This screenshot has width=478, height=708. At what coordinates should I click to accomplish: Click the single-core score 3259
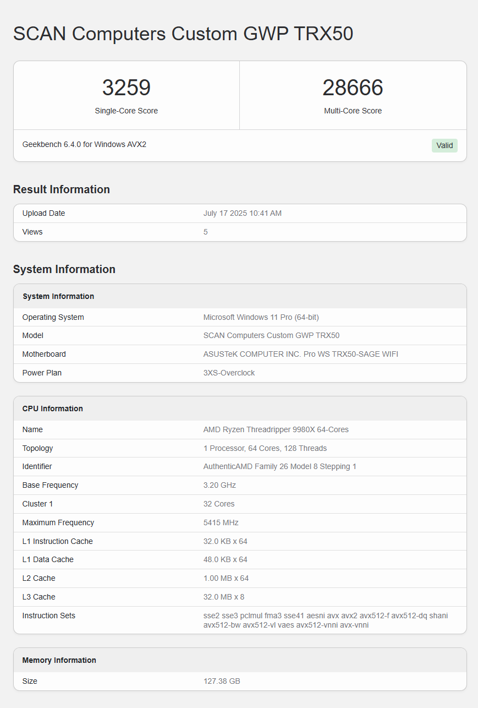tap(126, 88)
